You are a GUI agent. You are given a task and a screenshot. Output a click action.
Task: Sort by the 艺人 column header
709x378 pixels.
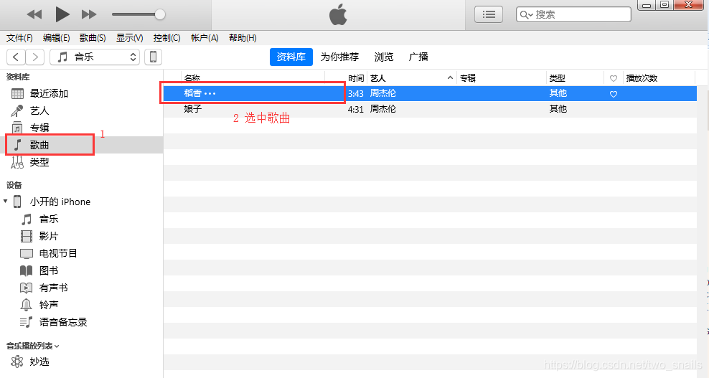(x=378, y=77)
